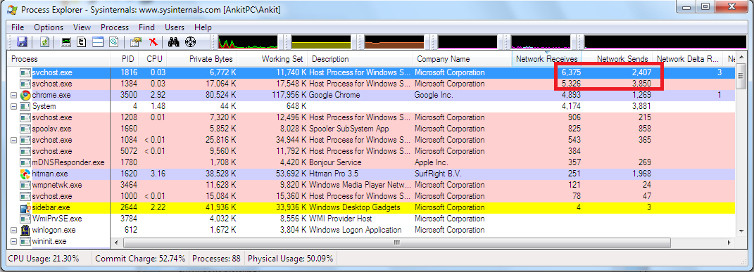Open the Users menu
Screen dimensions: 754x272
pyautogui.click(x=175, y=27)
